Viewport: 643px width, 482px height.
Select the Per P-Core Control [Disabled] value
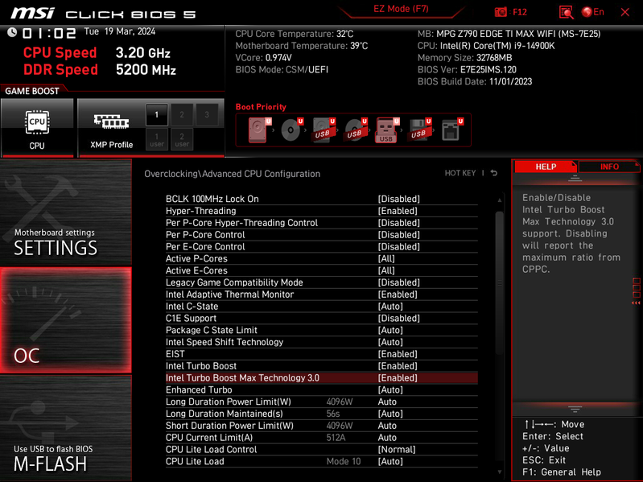click(x=398, y=235)
